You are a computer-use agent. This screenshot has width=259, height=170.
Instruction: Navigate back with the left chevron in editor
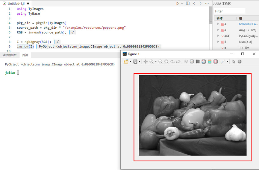click(x=194, y=4)
